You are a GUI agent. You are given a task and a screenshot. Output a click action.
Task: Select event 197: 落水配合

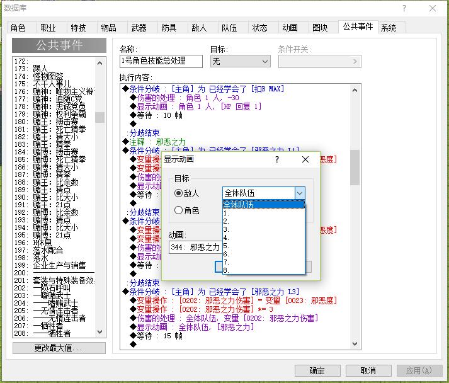tap(54, 250)
